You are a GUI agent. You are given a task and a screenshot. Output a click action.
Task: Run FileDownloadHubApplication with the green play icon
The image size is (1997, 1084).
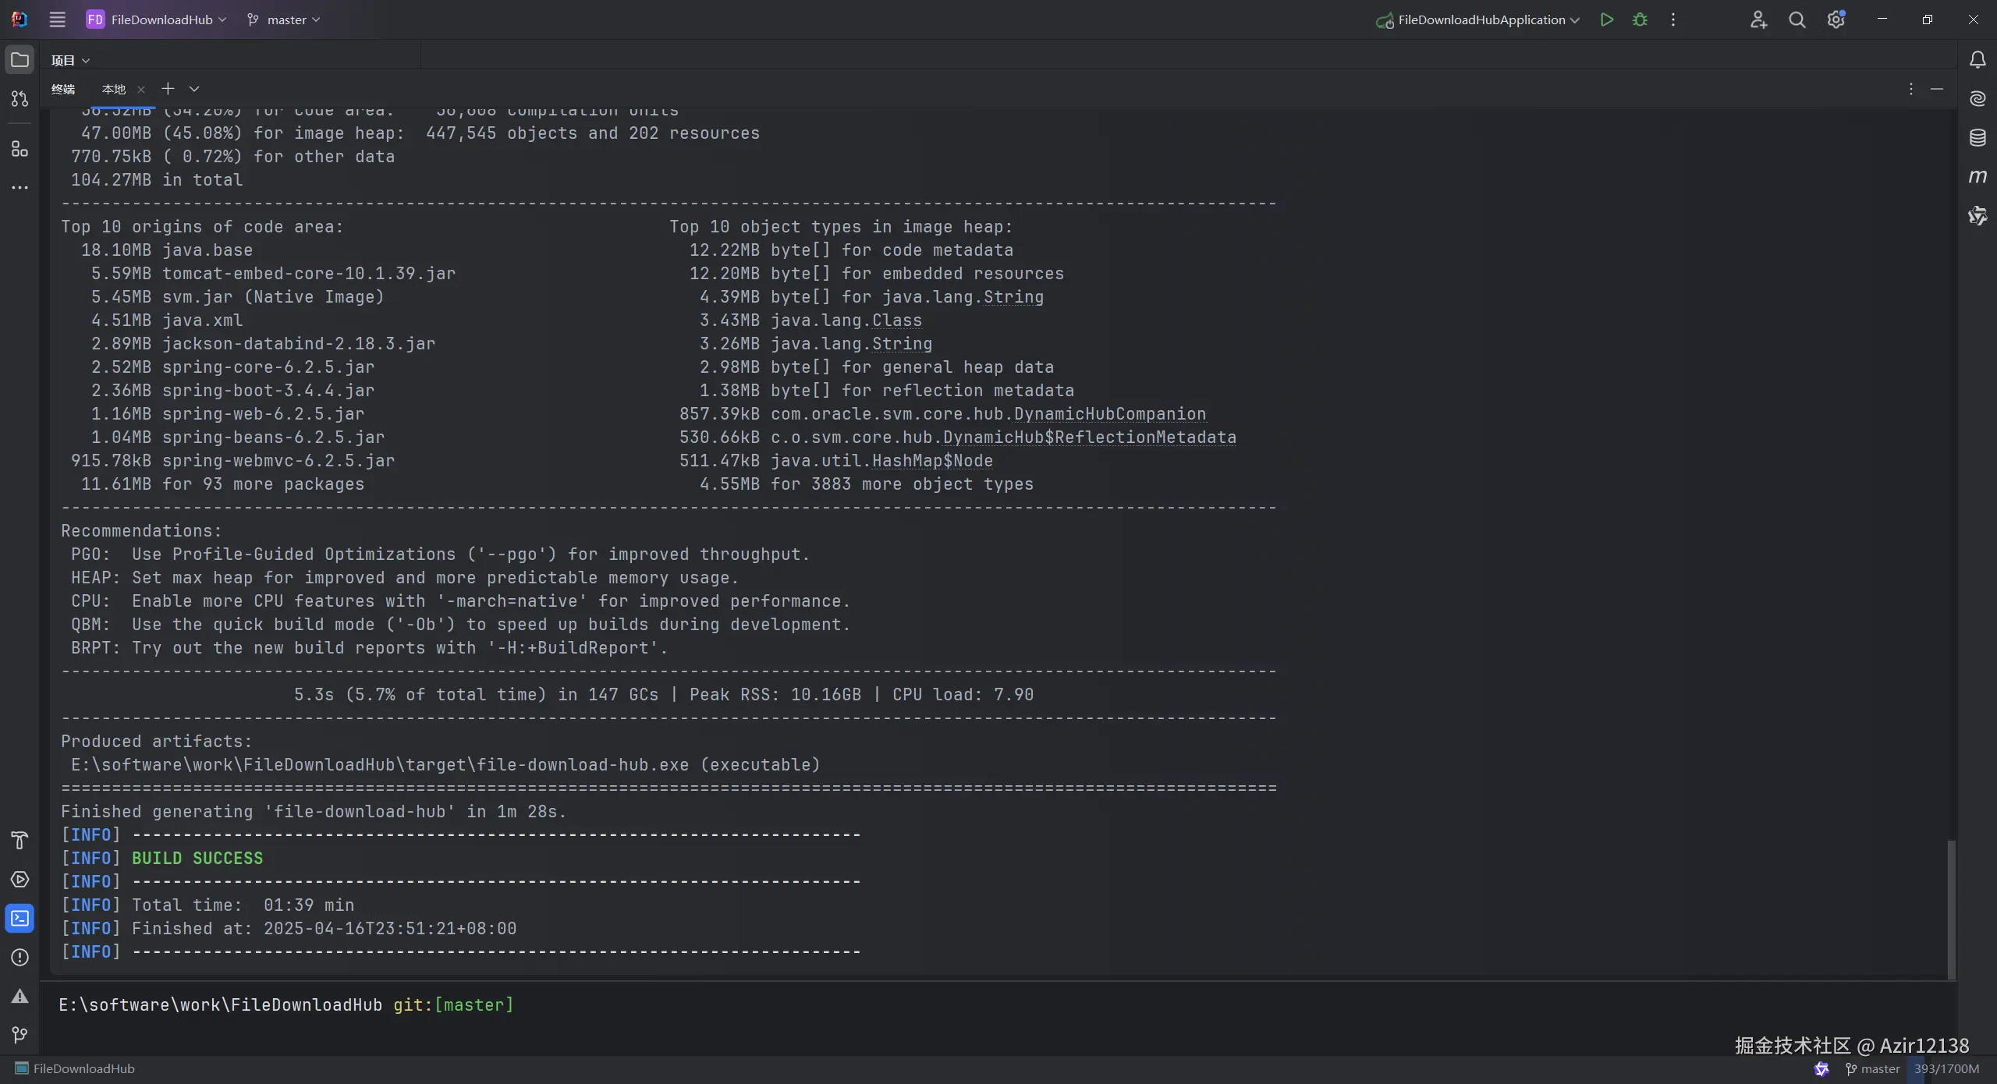pyautogui.click(x=1606, y=19)
